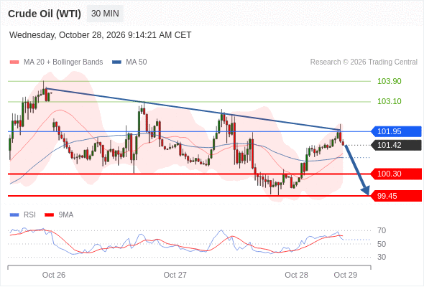Click the 30 MIN timeframe badge
Screen dimensions: 424x287
tap(105, 14)
